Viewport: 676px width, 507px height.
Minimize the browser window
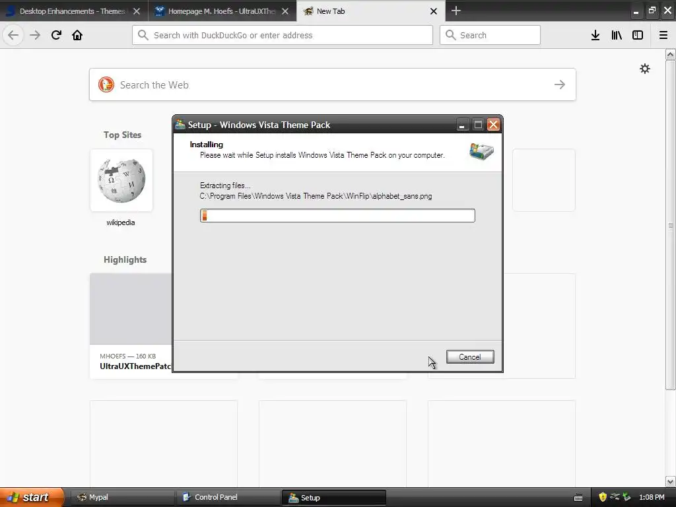click(x=636, y=11)
